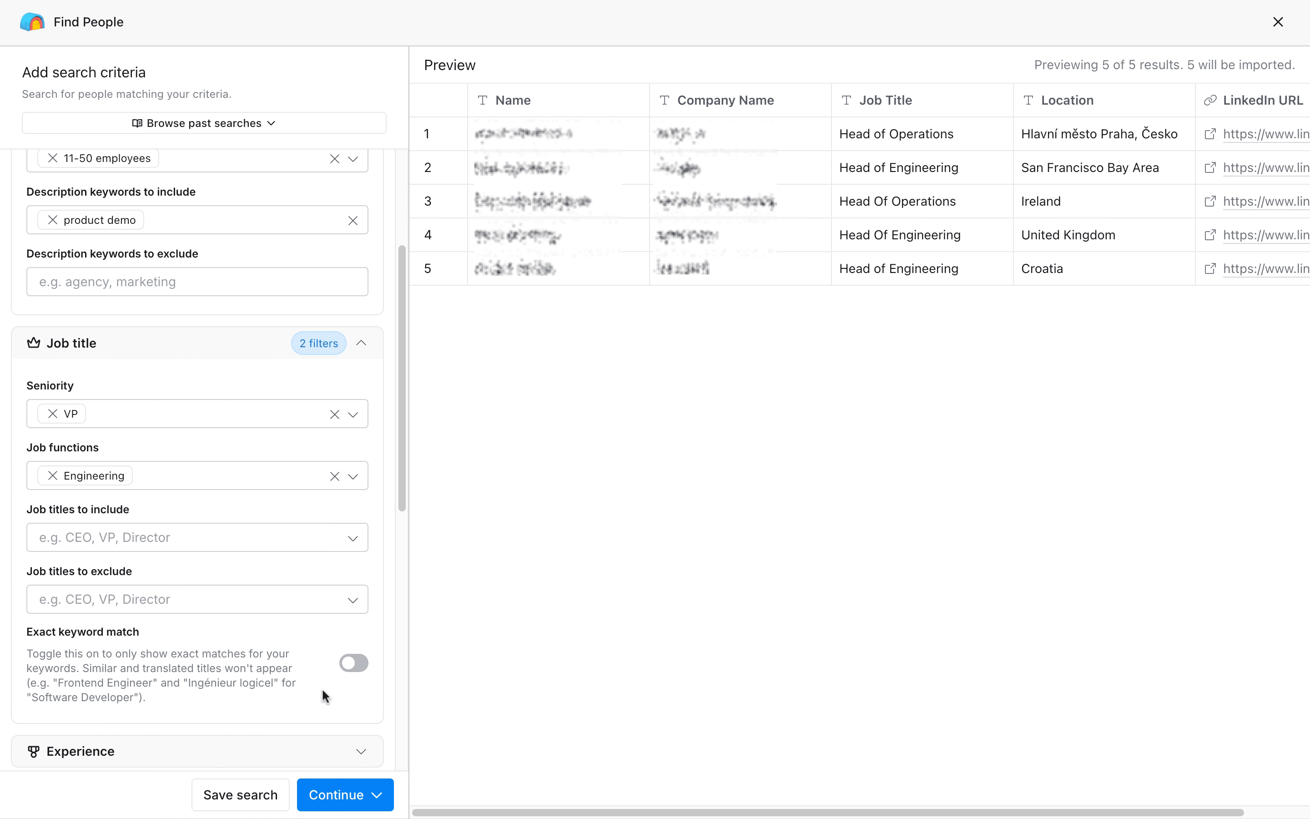Image resolution: width=1310 pixels, height=819 pixels.
Task: Remove the product demo keyword chip
Action: tap(52, 220)
